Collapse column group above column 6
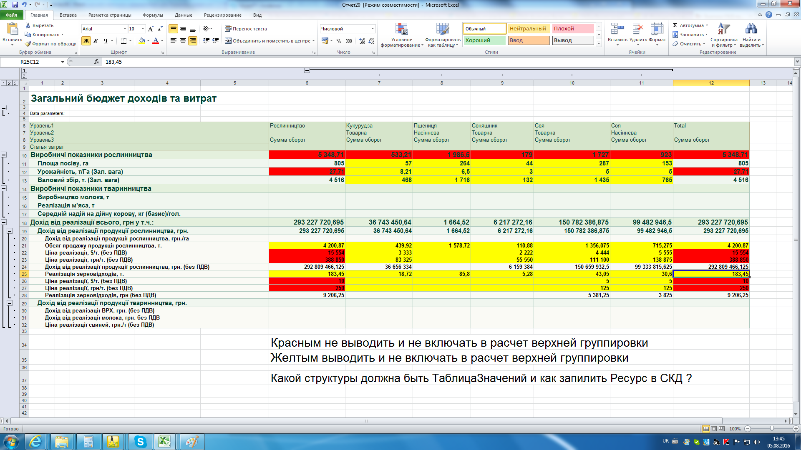The image size is (801, 450). click(x=307, y=70)
